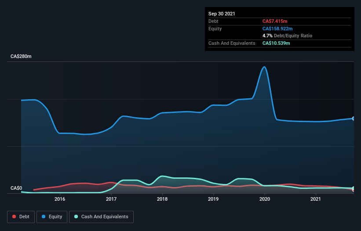Click the CA$280m y-axis label

(x=21, y=56)
